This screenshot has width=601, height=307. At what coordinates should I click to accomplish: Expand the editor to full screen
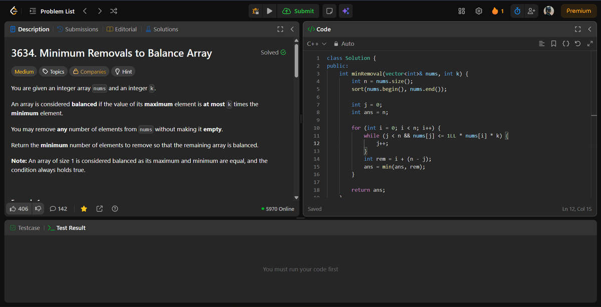tap(589, 44)
